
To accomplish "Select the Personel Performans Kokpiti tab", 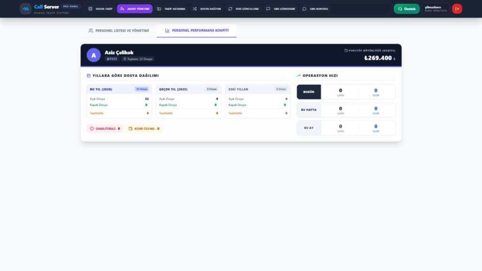I will click(x=197, y=31).
